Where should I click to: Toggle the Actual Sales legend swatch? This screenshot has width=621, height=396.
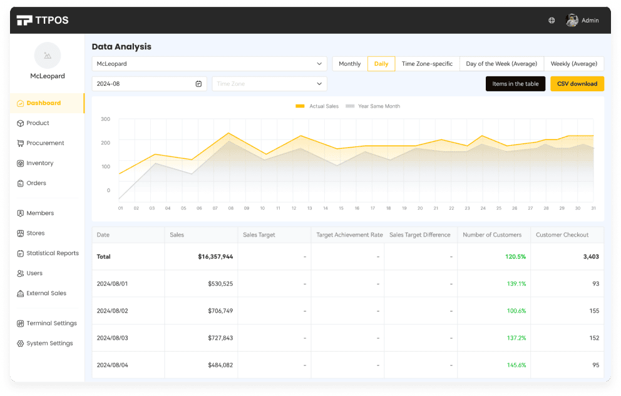coord(300,106)
